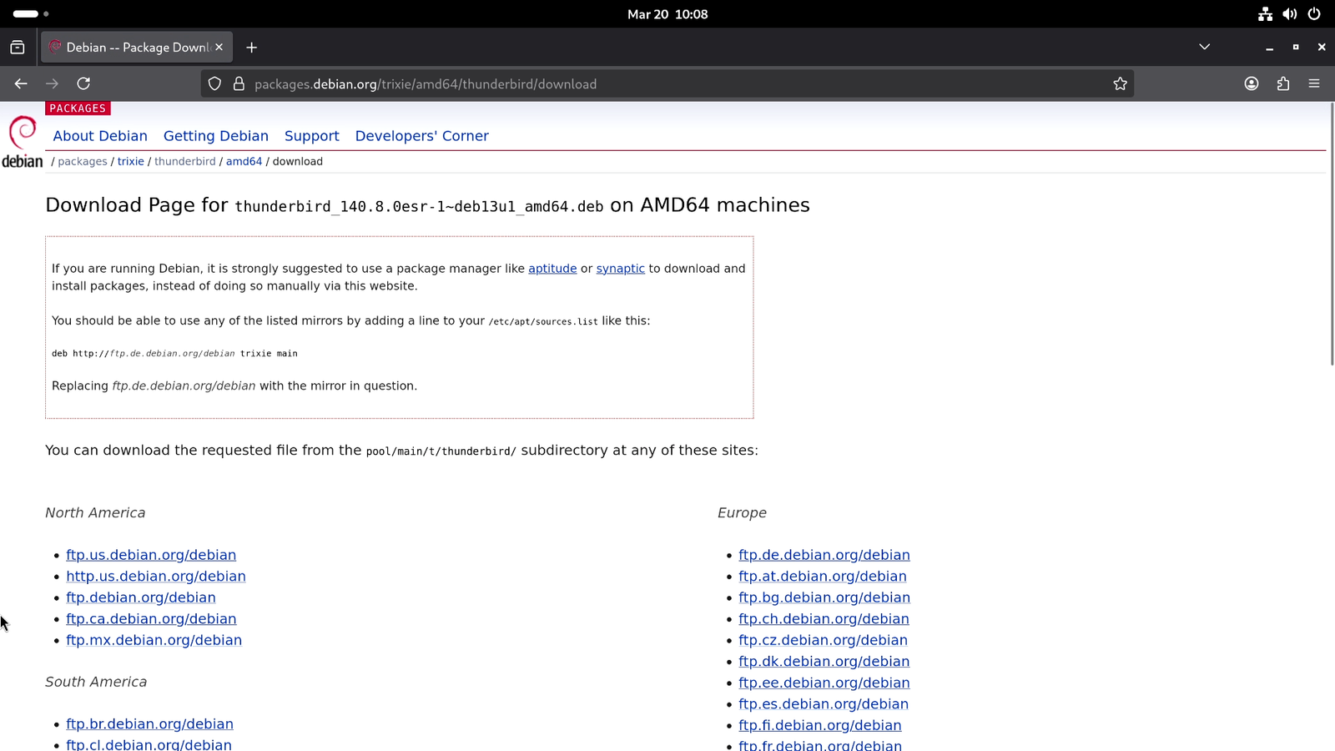Expand the list all tabs chevron
Viewport: 1335px width, 751px height.
click(1204, 47)
